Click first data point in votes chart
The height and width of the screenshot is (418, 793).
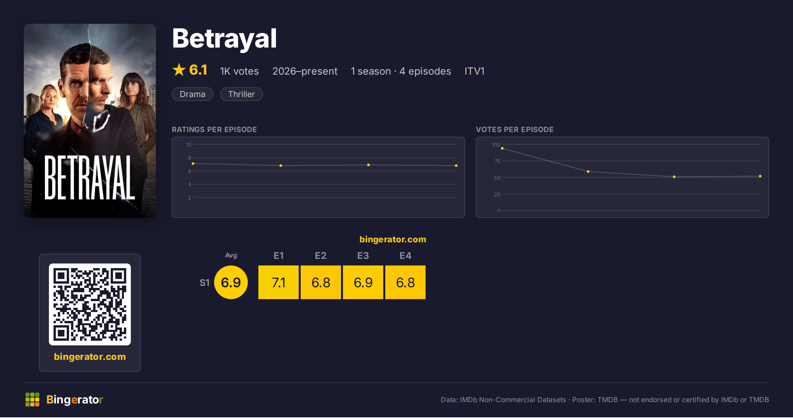[x=502, y=149]
